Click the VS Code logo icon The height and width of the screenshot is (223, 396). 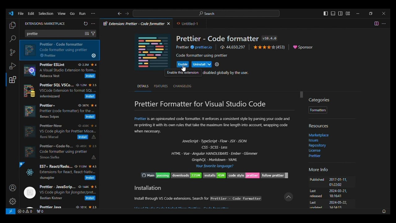coord(11,14)
